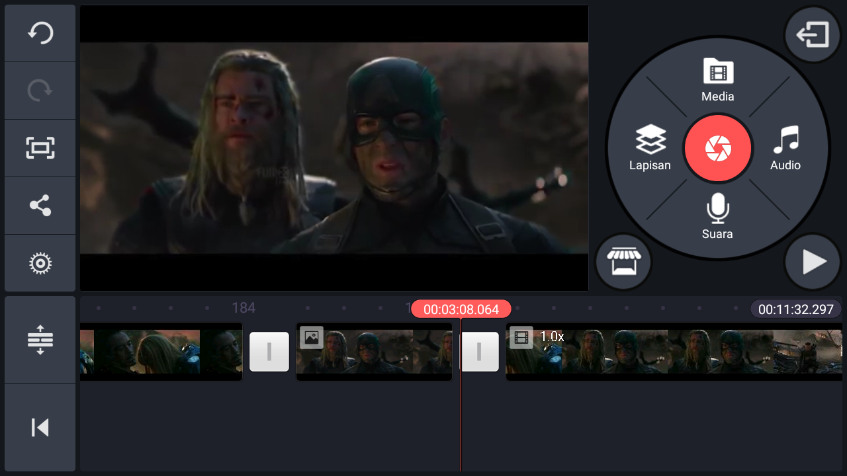Click transition button between first and second clips
Image resolution: width=847 pixels, height=476 pixels.
[x=269, y=352]
